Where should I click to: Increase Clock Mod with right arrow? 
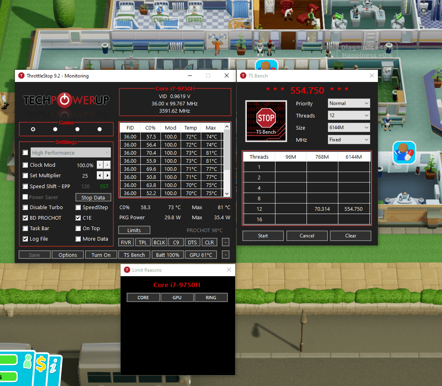tap(107, 165)
